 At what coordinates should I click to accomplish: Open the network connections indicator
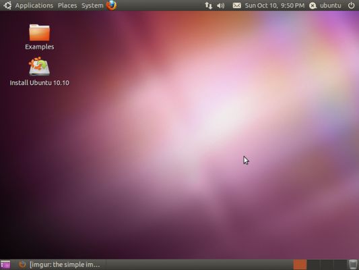pos(208,5)
